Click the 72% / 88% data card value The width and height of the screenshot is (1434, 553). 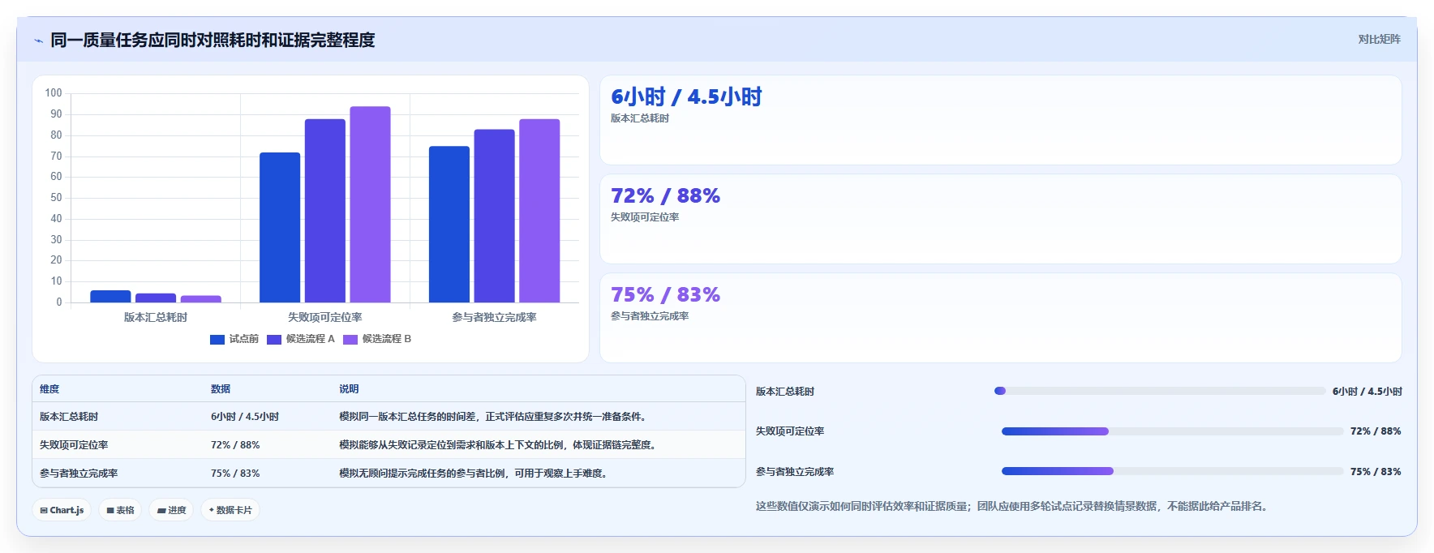pyautogui.click(x=665, y=196)
